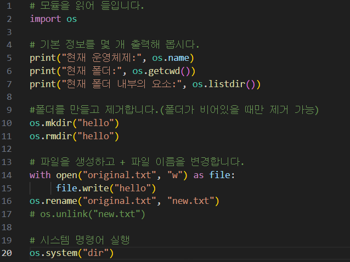Click line number 10 in the gutter
Viewport: 350px width, 262px height.
tap(7, 123)
